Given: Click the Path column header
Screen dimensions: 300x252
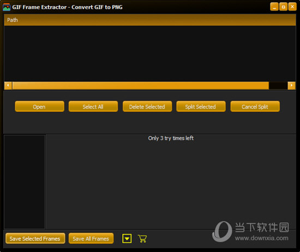Looking at the screenshot, I should click(150, 20).
